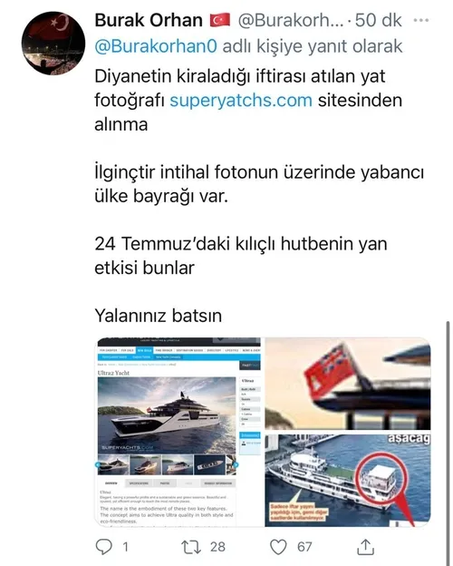Open the superyatchs.com link
453x566 pixels.
point(241,101)
